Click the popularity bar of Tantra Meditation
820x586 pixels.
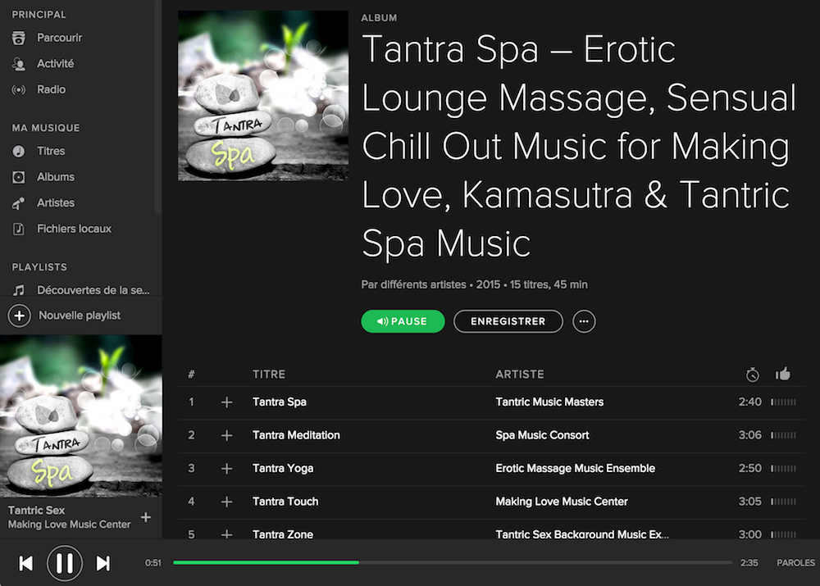pyautogui.click(x=783, y=435)
